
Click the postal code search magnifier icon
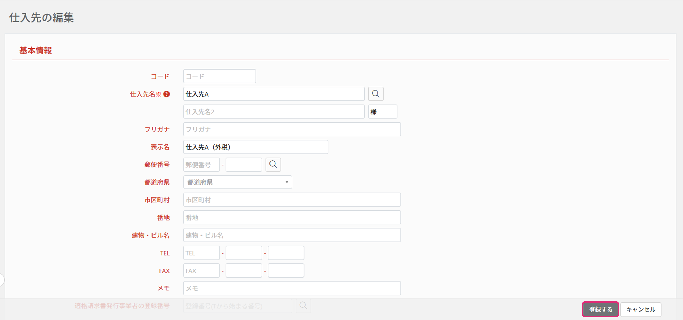pyautogui.click(x=273, y=165)
